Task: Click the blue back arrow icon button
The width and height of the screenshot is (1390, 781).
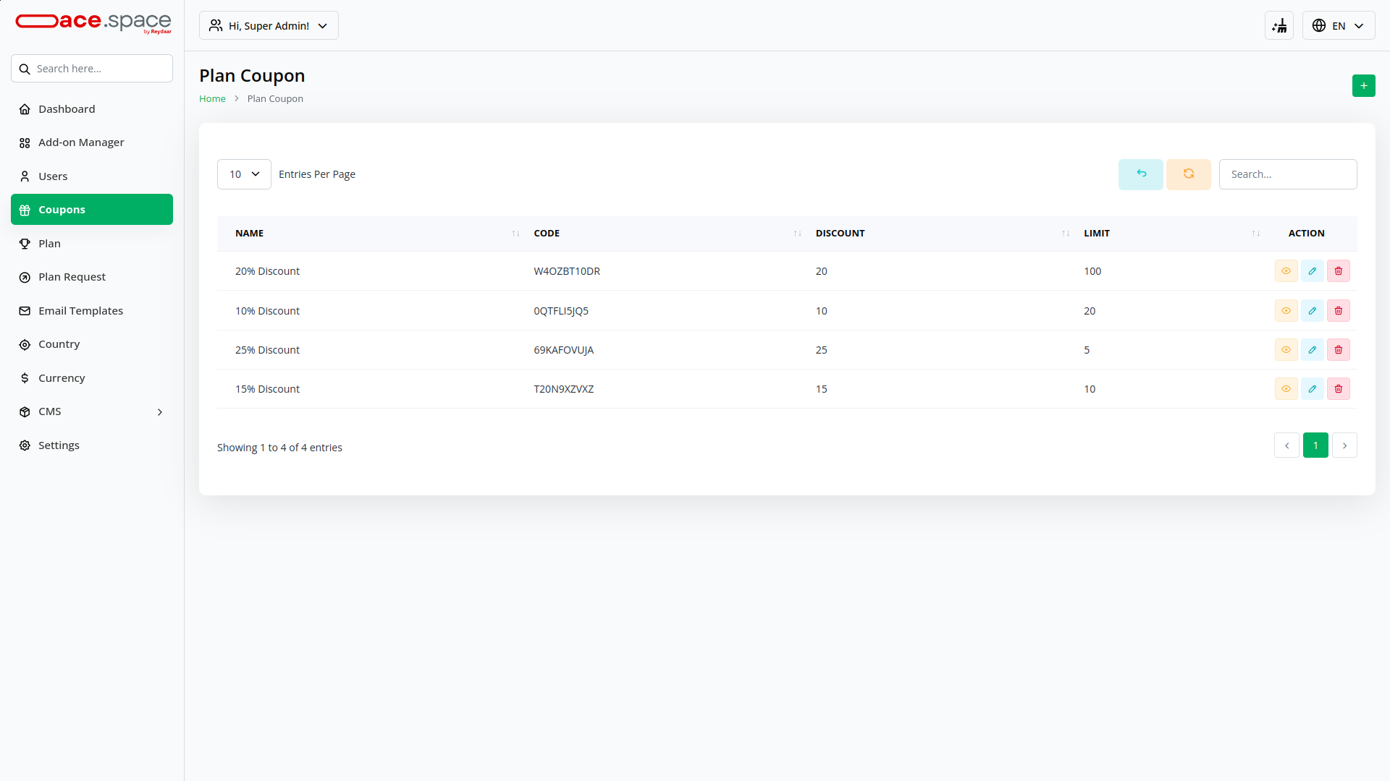Action: pyautogui.click(x=1140, y=174)
